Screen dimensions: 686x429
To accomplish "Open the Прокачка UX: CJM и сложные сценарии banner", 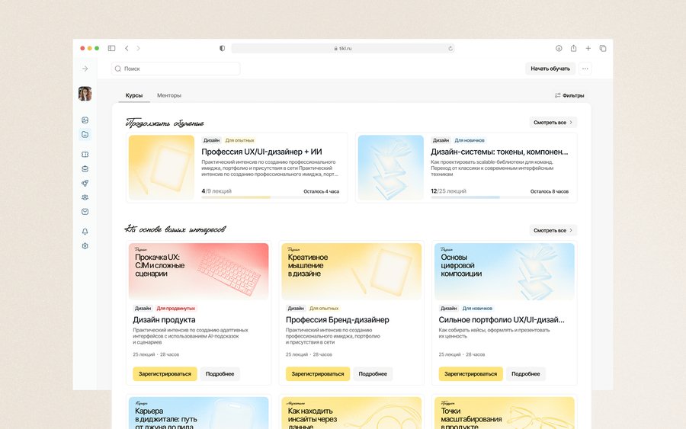I will 199,271.
